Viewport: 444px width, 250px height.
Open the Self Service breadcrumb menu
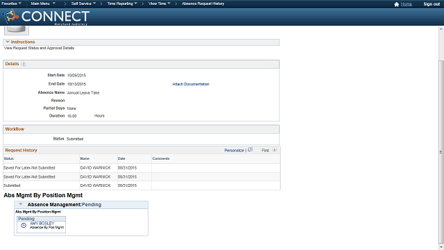click(x=83, y=3)
